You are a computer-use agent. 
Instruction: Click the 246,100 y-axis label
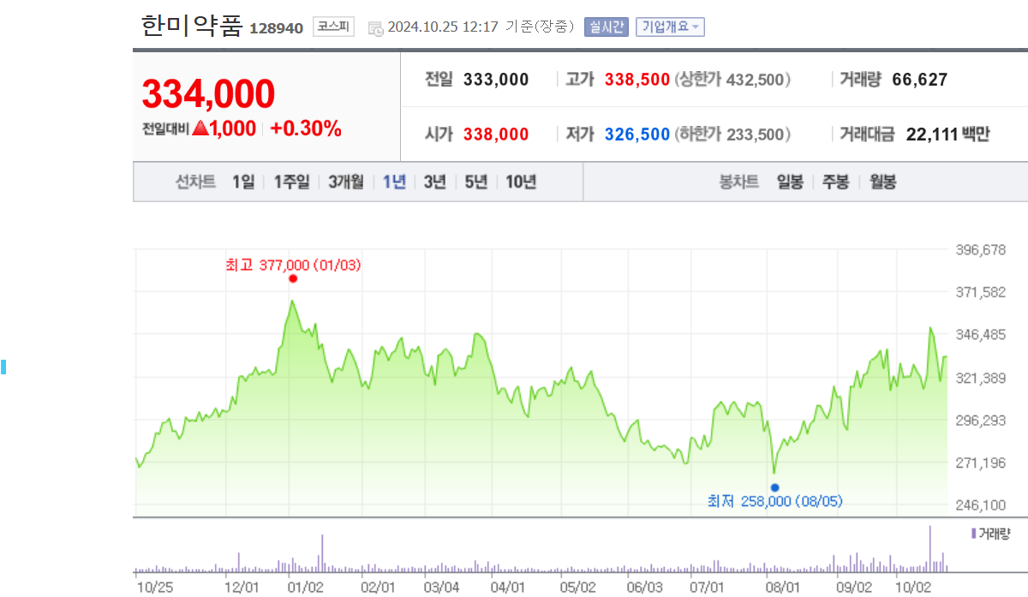[980, 505]
